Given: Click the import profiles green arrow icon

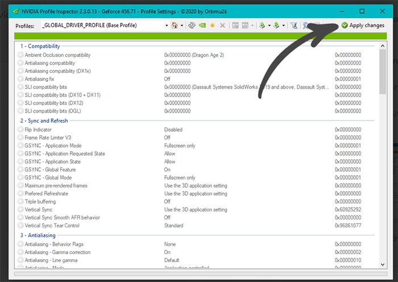Looking at the screenshot, I should tap(277, 26).
